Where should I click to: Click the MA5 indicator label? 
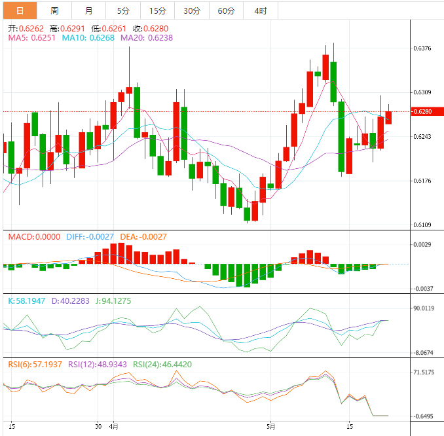(32, 38)
